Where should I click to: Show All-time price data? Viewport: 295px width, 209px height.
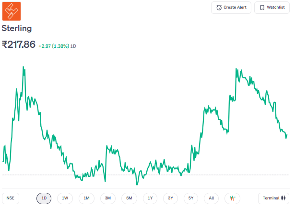(212, 198)
